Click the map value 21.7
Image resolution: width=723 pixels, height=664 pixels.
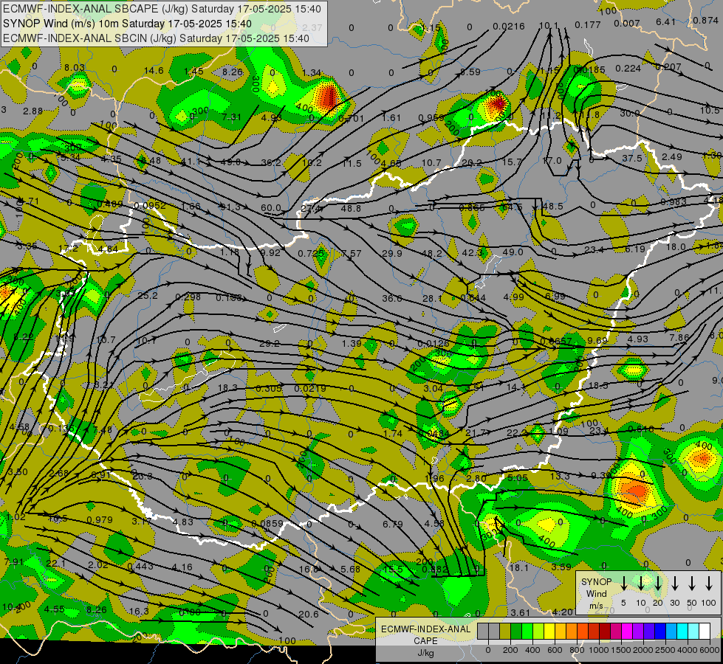click(x=476, y=432)
